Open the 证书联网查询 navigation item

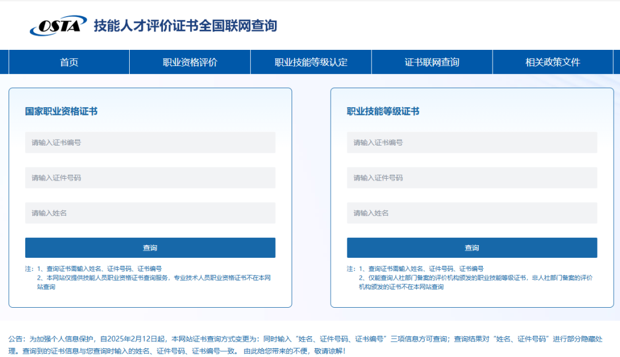pyautogui.click(x=432, y=62)
